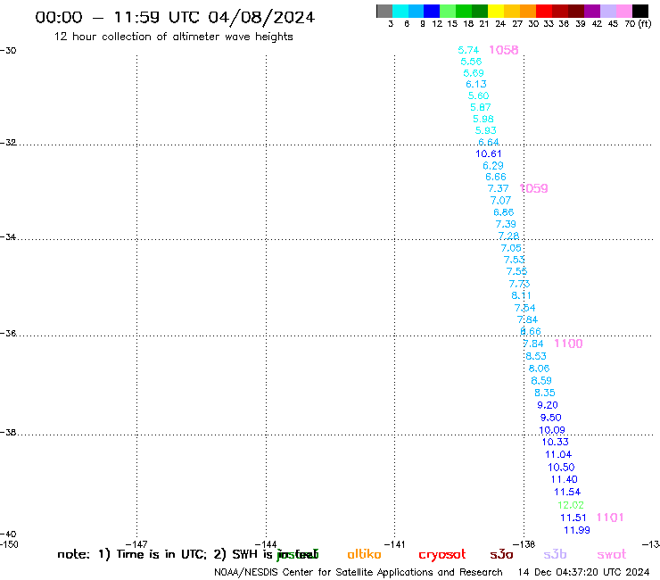This screenshot has width=660, height=580.
Task: Click the wave height value '6.13'
Action: click(476, 84)
